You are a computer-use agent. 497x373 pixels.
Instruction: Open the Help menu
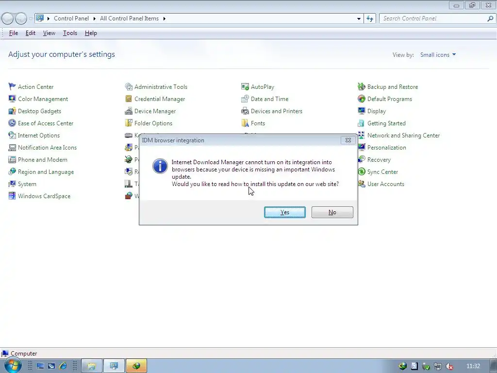pos(91,33)
